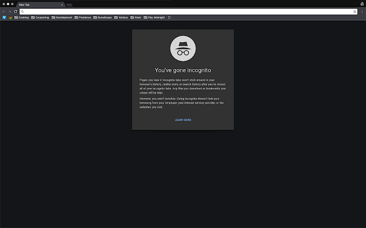Open the blue Y bookmark icon

tap(4, 18)
